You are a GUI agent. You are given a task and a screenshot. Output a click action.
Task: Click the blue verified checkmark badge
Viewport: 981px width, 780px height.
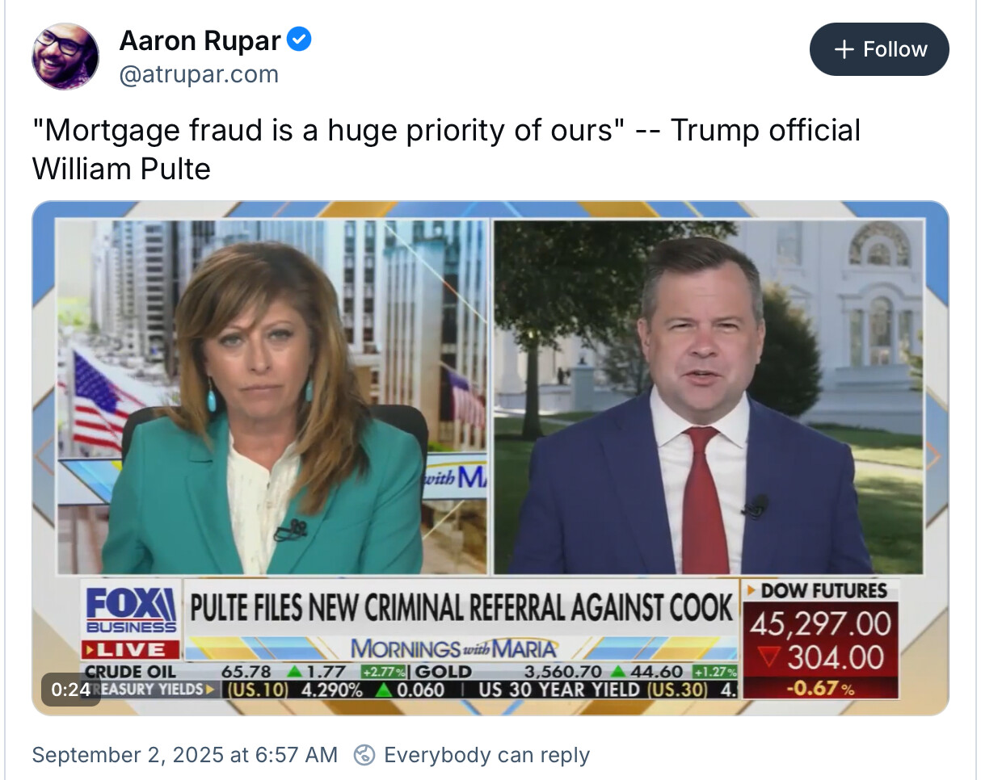click(300, 39)
